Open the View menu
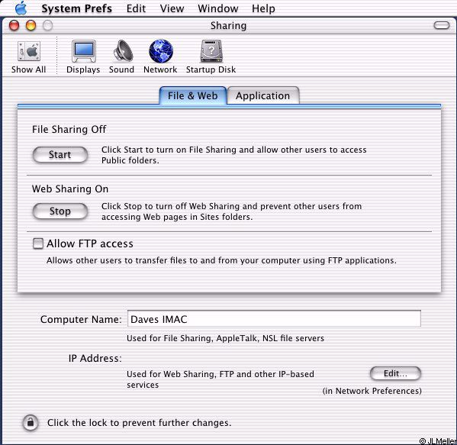The image size is (457, 445). click(x=172, y=8)
